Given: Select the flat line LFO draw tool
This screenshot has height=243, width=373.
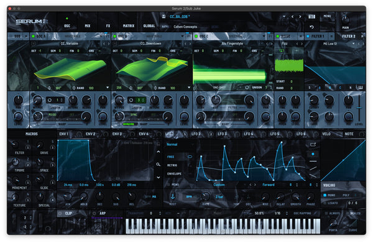Looking at the screenshot, I should pos(313,161).
